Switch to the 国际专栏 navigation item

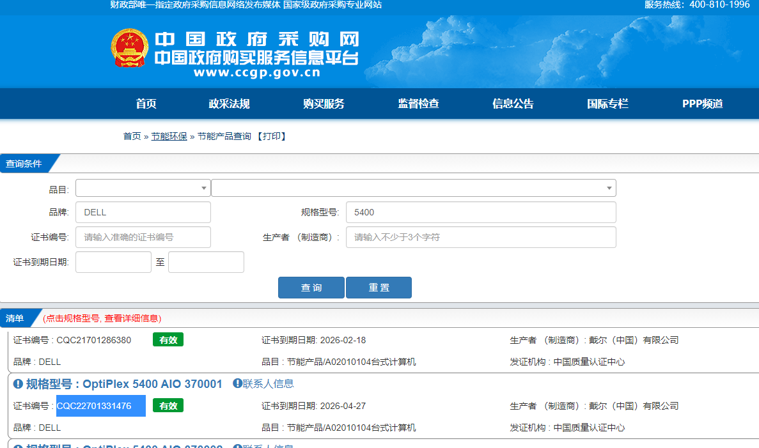click(607, 104)
